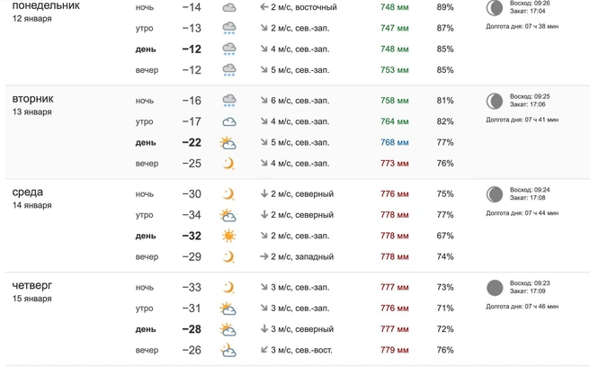This screenshot has height=367, width=590.
Task: Click the crescent moon icon for Tuesday evening
Action: coord(228,164)
